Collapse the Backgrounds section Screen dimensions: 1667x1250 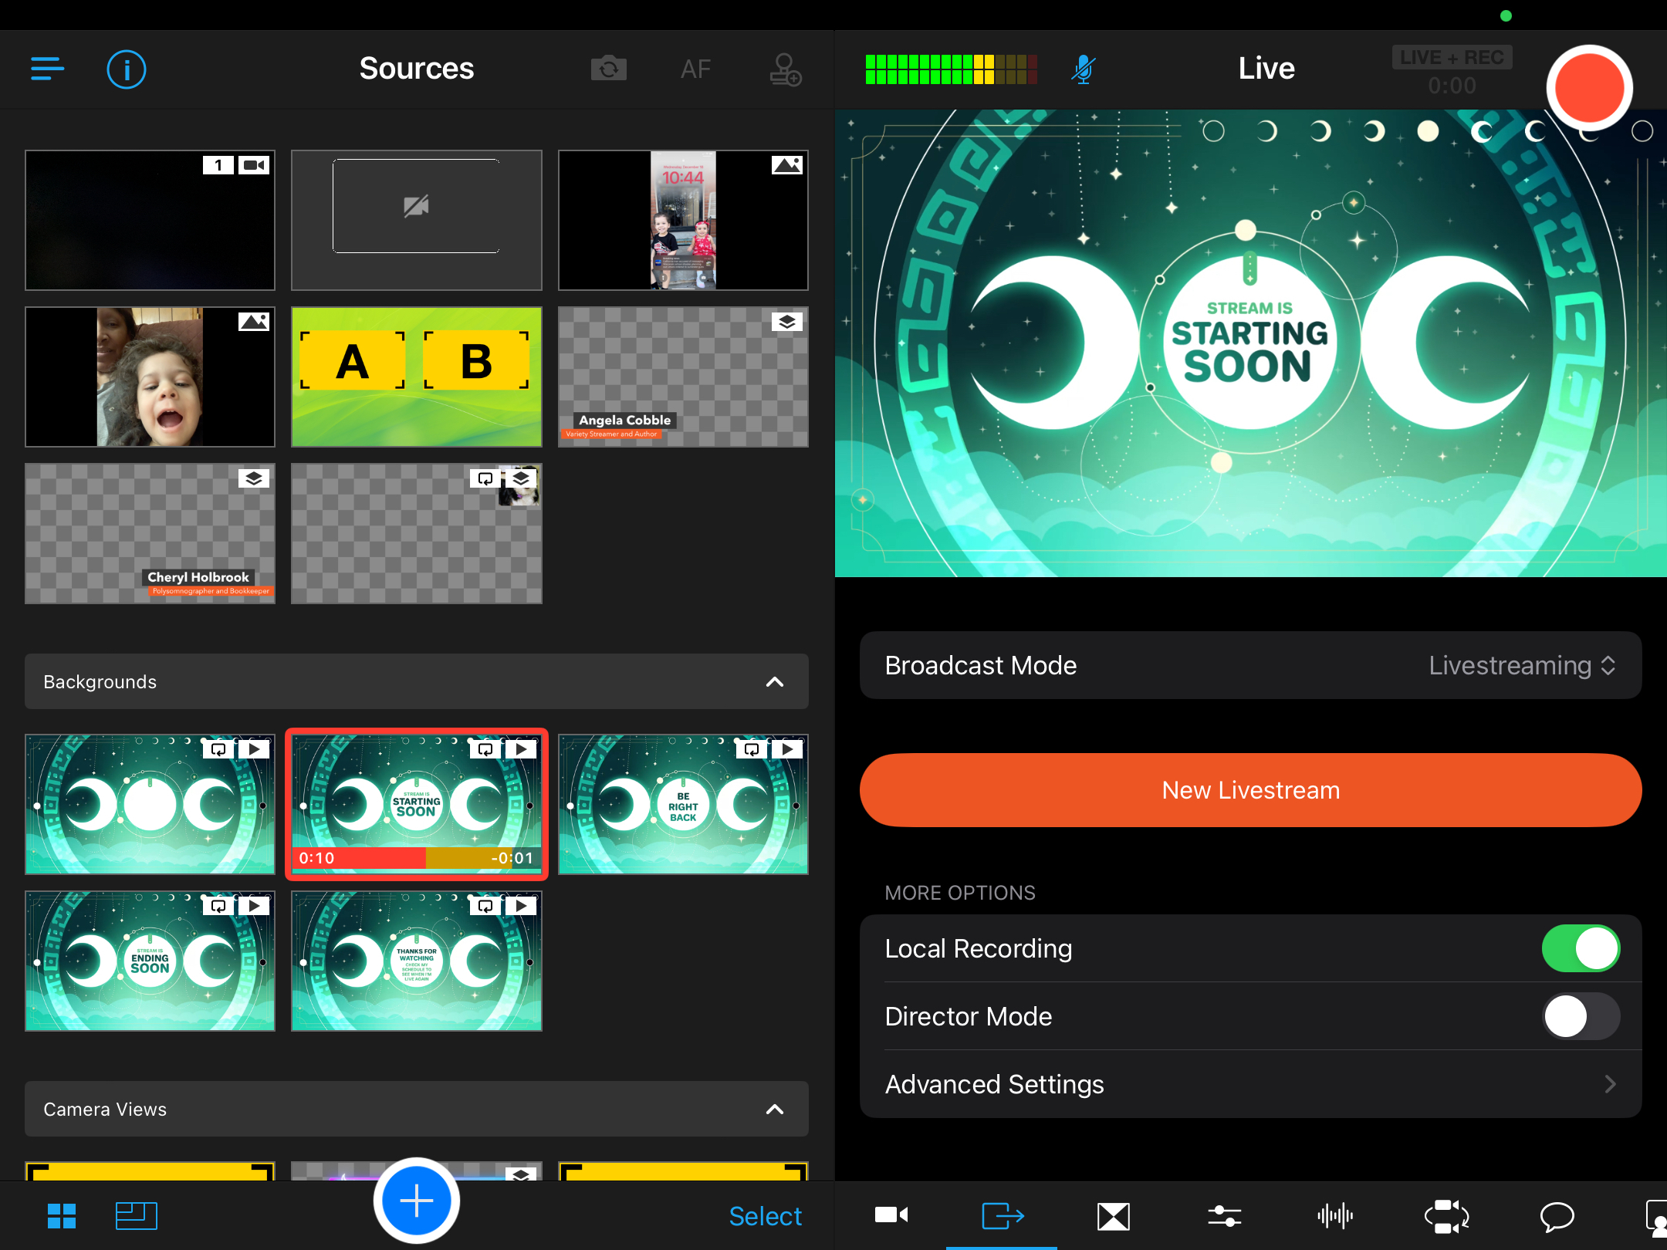point(774,682)
